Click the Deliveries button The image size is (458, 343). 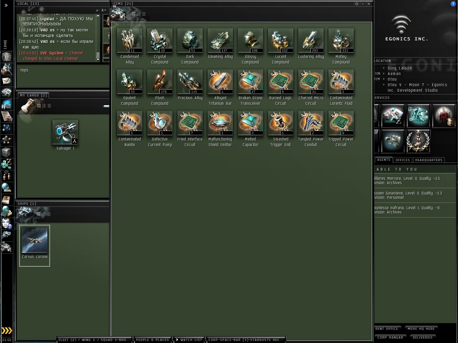click(422, 337)
